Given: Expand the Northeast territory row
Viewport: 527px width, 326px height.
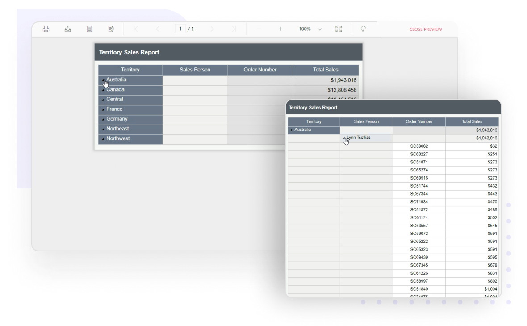Looking at the screenshot, I should [103, 130].
